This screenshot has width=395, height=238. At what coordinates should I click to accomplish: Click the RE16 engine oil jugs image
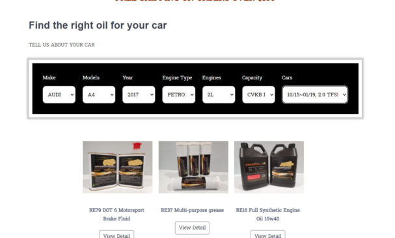(269, 167)
